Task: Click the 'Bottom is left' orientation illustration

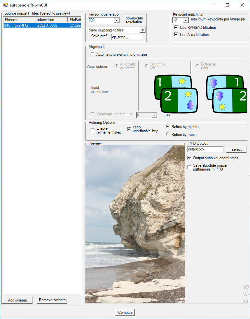Action: [x=176, y=94]
